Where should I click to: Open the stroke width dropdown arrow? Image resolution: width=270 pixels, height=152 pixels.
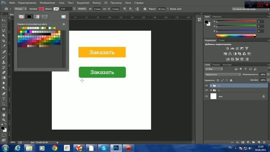[x=74, y=9]
